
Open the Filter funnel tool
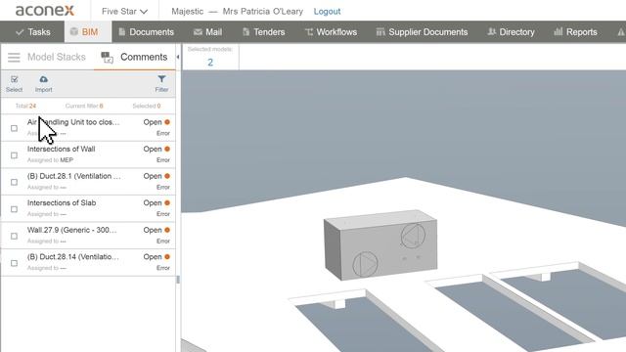click(161, 84)
